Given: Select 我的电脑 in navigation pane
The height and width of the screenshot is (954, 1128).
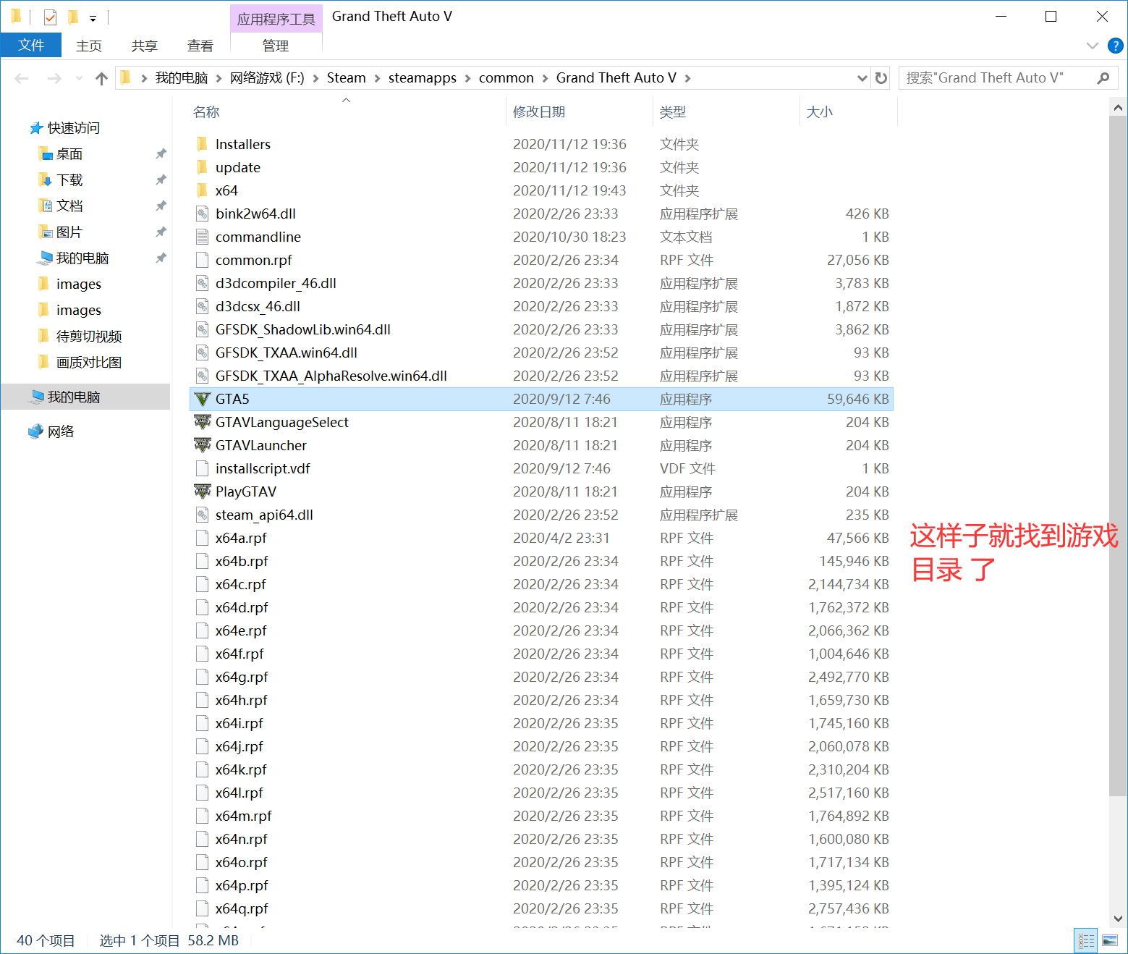Looking at the screenshot, I should click(x=85, y=397).
